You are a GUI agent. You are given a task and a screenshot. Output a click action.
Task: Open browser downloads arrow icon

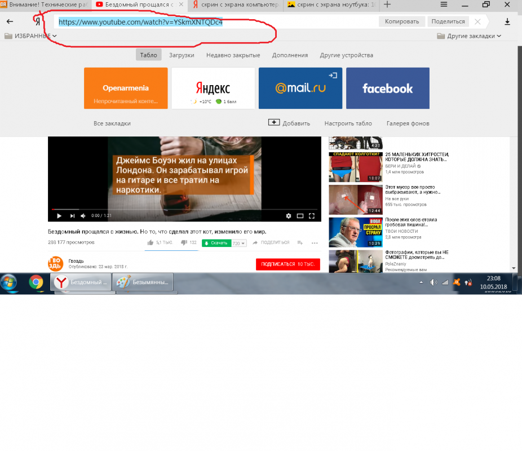click(x=507, y=21)
